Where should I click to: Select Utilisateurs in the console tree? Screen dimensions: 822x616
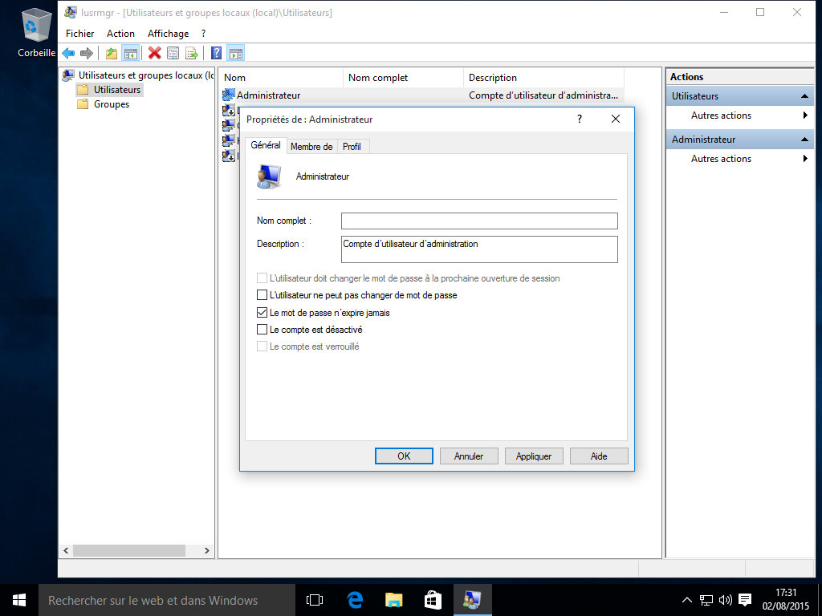coord(117,90)
